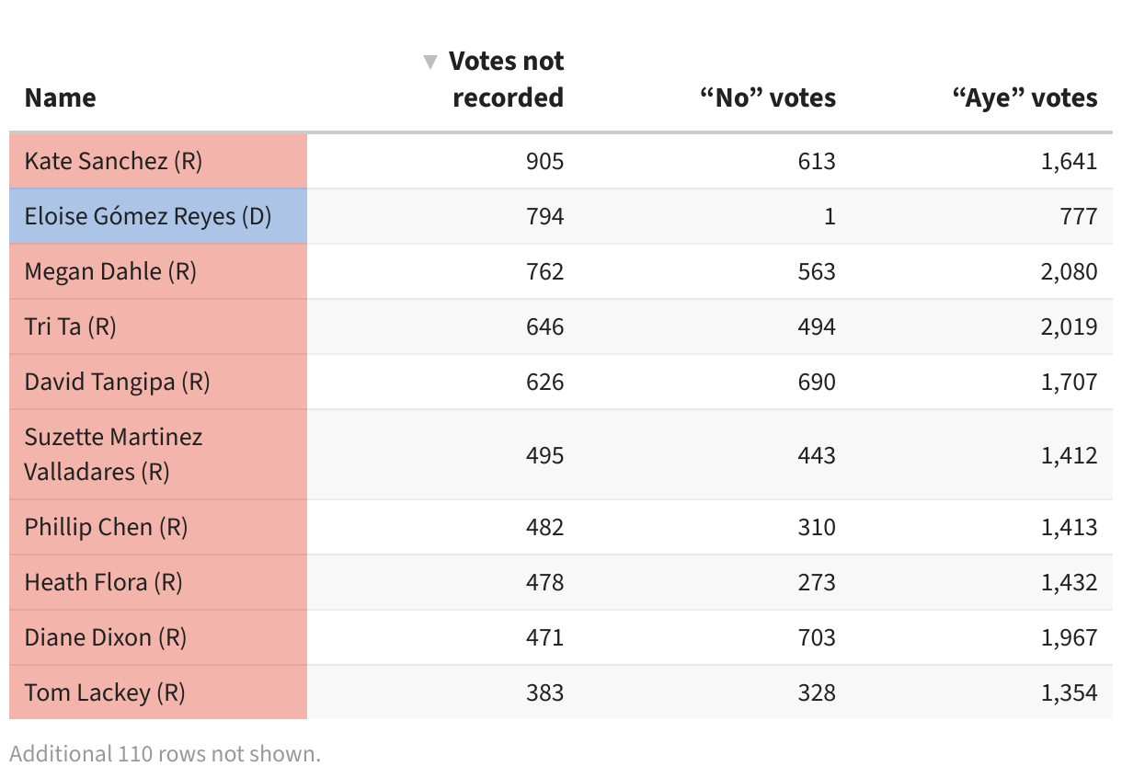Click the Additional 110 rows not shown note
Screen dimensions: 1122x778
point(166,754)
